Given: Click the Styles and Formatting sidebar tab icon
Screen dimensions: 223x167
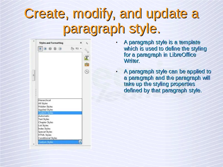Looking at the screenshot, I should 87,58.
